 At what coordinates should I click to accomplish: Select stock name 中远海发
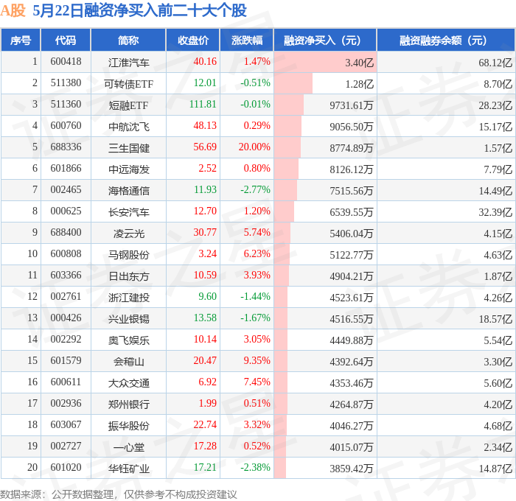[129, 169]
